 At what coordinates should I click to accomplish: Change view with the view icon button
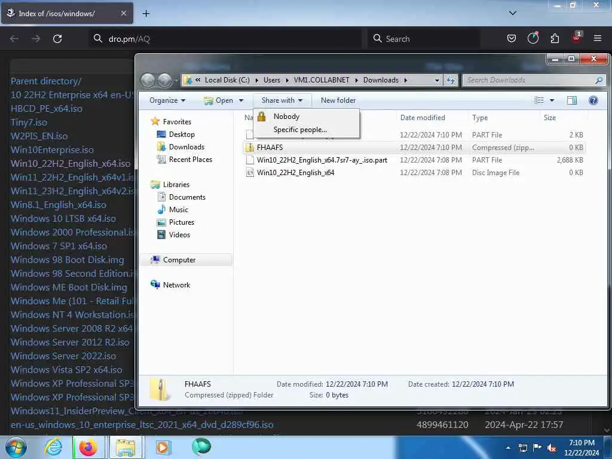pyautogui.click(x=539, y=100)
